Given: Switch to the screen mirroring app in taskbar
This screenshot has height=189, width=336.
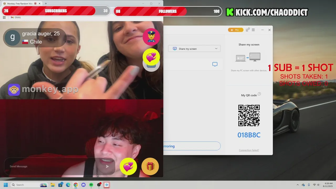Looking at the screenshot, I should [x=107, y=185].
